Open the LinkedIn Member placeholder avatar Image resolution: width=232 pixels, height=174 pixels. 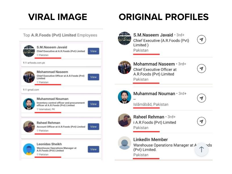pyautogui.click(x=125, y=143)
